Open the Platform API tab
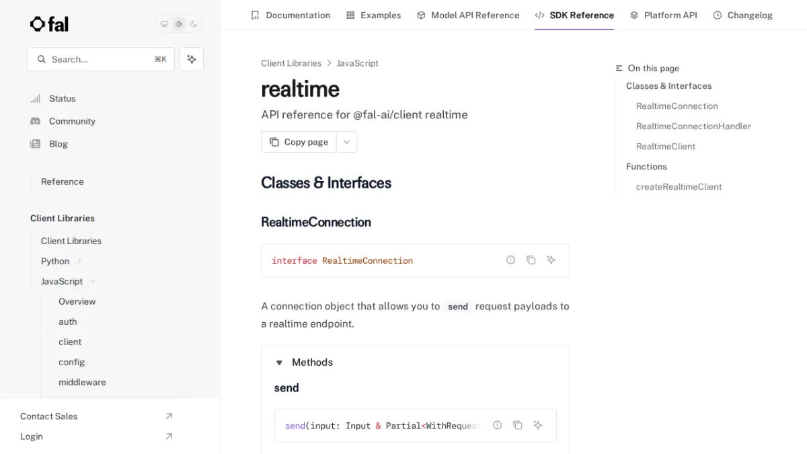Image resolution: width=807 pixels, height=454 pixels. click(x=663, y=15)
